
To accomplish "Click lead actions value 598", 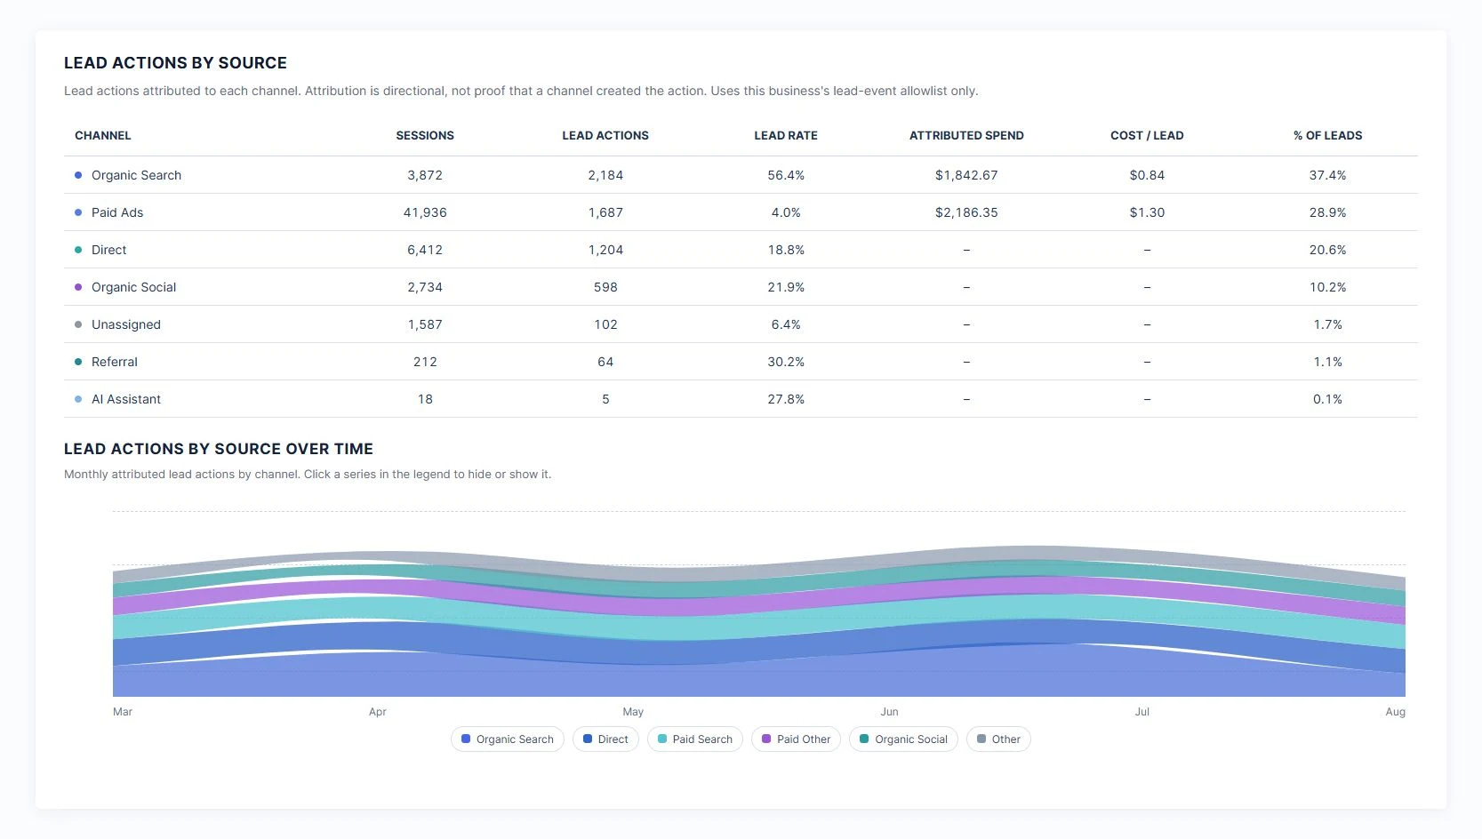I will [605, 287].
